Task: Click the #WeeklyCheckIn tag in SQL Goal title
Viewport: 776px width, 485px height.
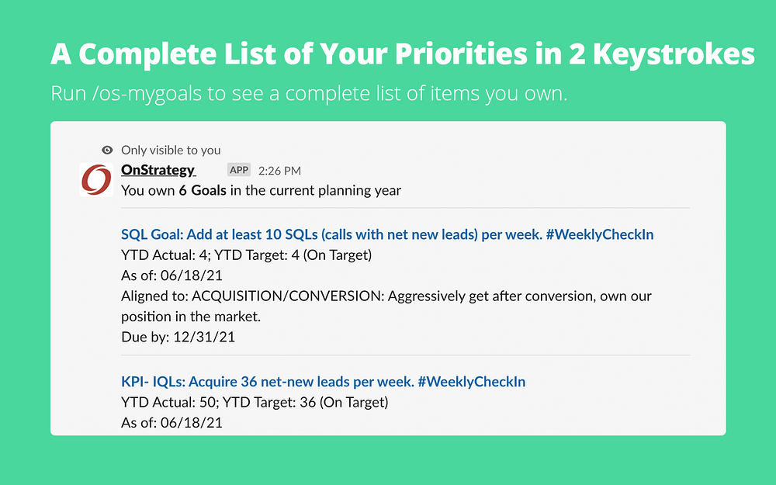Action: pos(600,234)
